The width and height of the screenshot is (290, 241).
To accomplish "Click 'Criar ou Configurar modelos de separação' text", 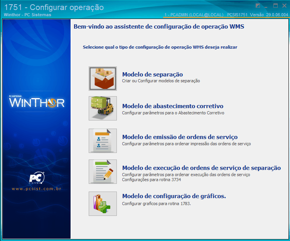I will click(x=161, y=81).
